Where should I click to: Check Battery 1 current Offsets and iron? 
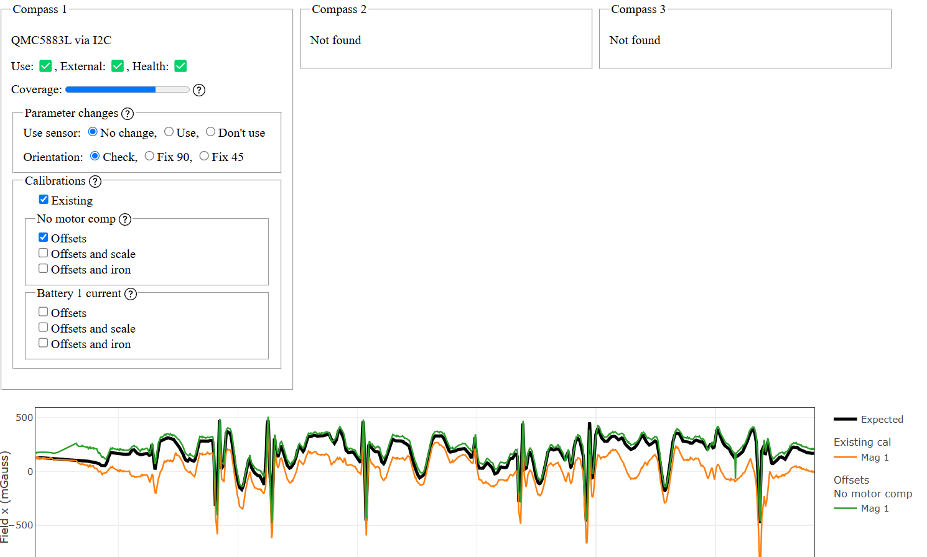(x=44, y=343)
